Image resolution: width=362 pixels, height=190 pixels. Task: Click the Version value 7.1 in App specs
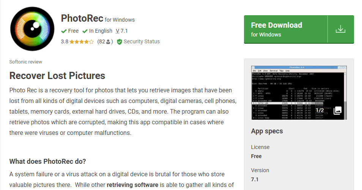click(255, 179)
